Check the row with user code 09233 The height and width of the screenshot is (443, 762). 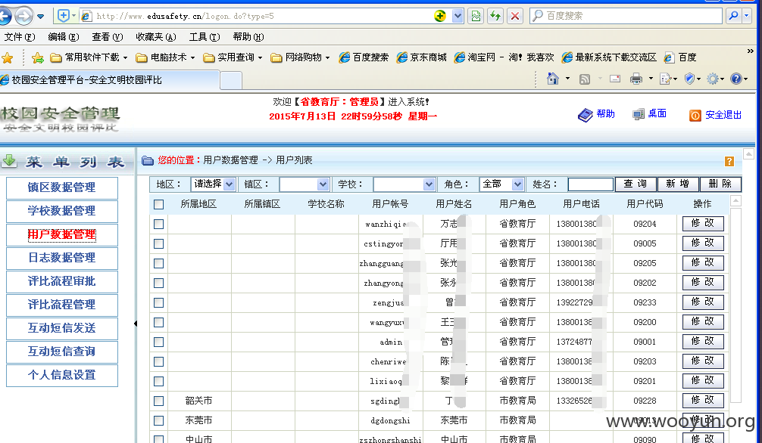pyautogui.click(x=158, y=303)
